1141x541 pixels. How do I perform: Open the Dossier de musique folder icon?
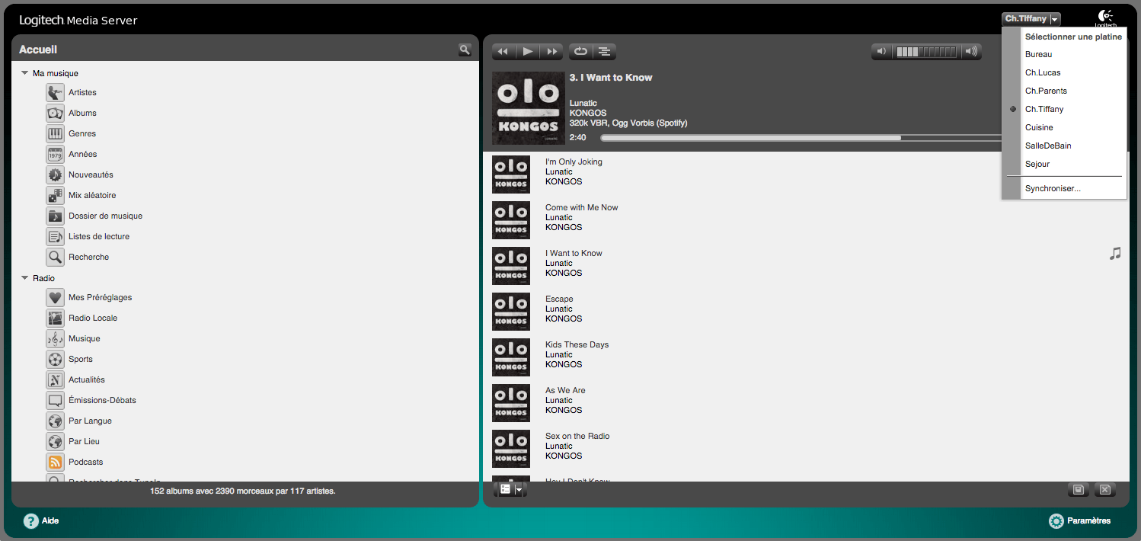pyautogui.click(x=55, y=216)
